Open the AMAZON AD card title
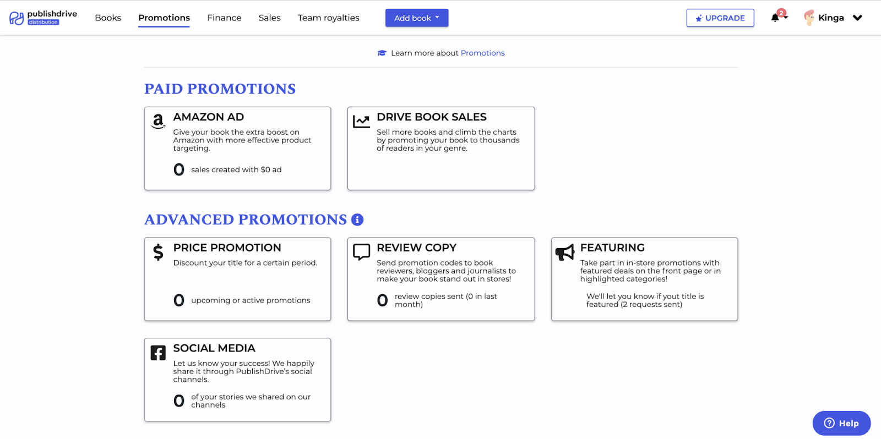This screenshot has height=439, width=881. 209,117
